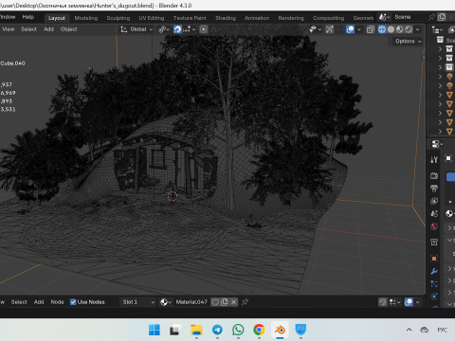Open the Tool properties tab

click(434, 160)
